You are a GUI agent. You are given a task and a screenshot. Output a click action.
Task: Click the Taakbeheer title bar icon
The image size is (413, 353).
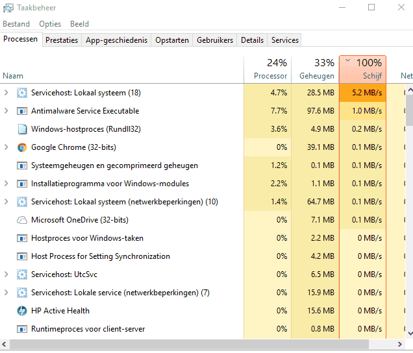pos(8,8)
